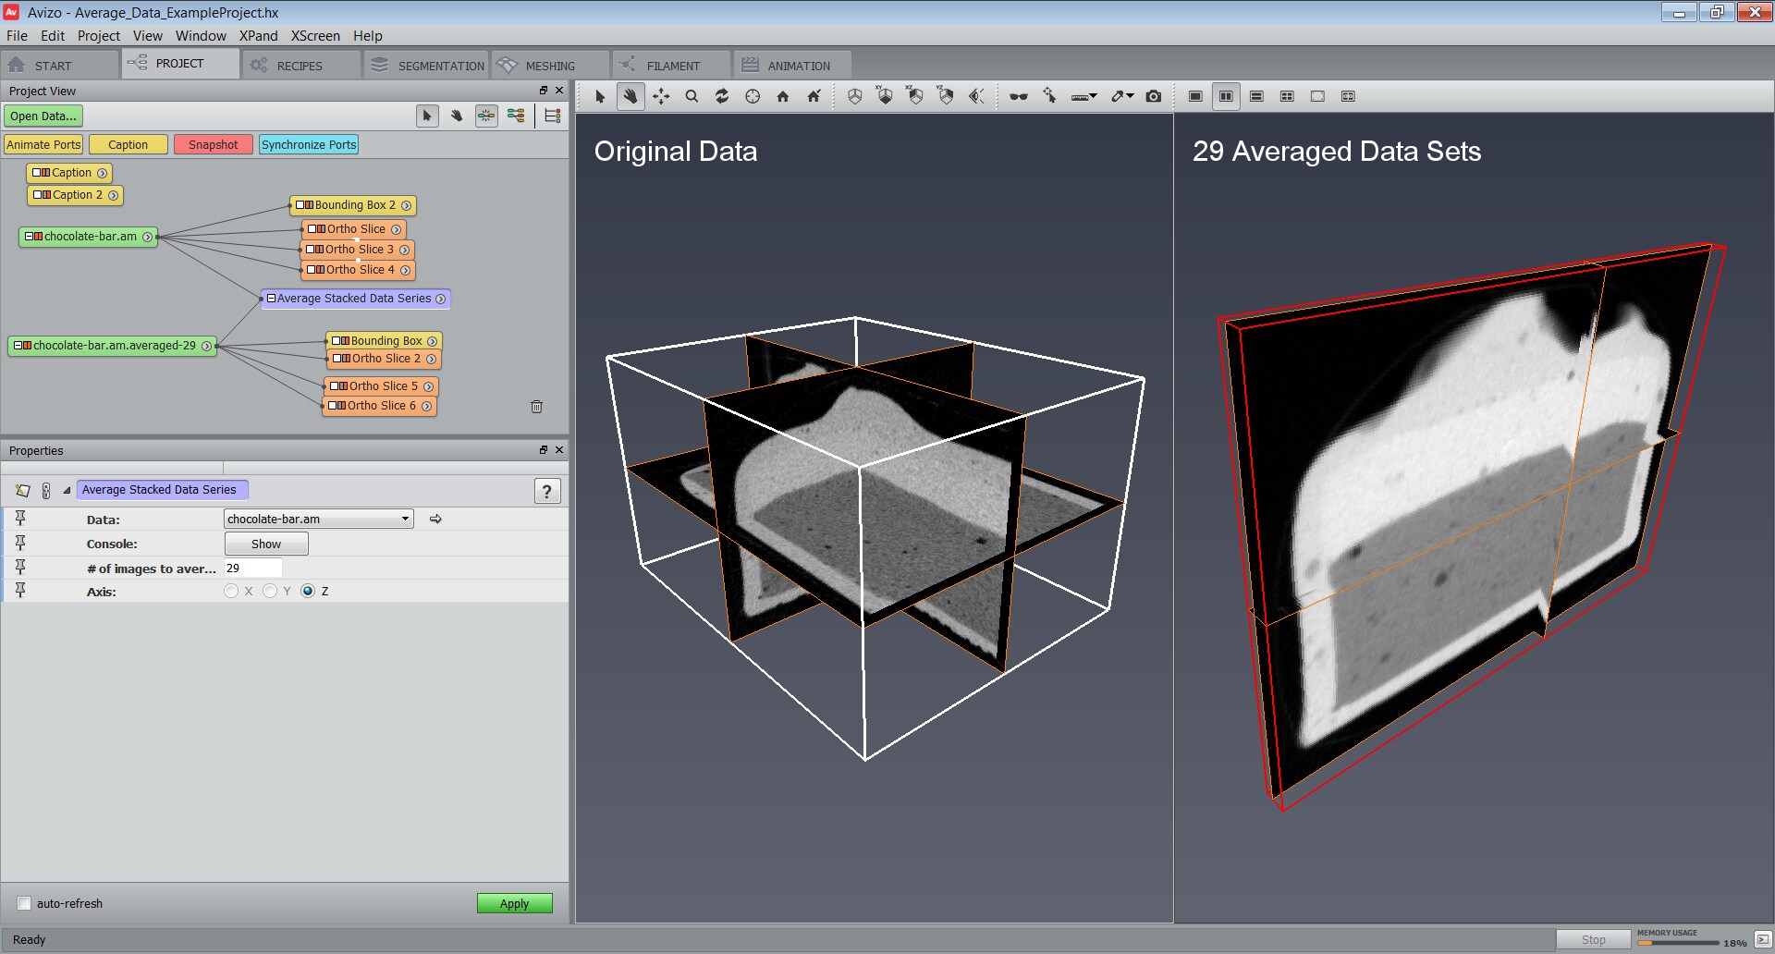This screenshot has height=954, width=1775.
Task: Enable the auto-refresh checkbox
Action: point(25,903)
